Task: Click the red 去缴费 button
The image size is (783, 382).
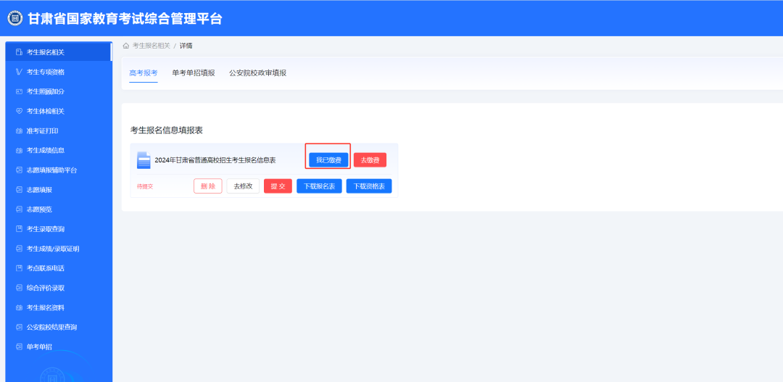Action: point(370,160)
